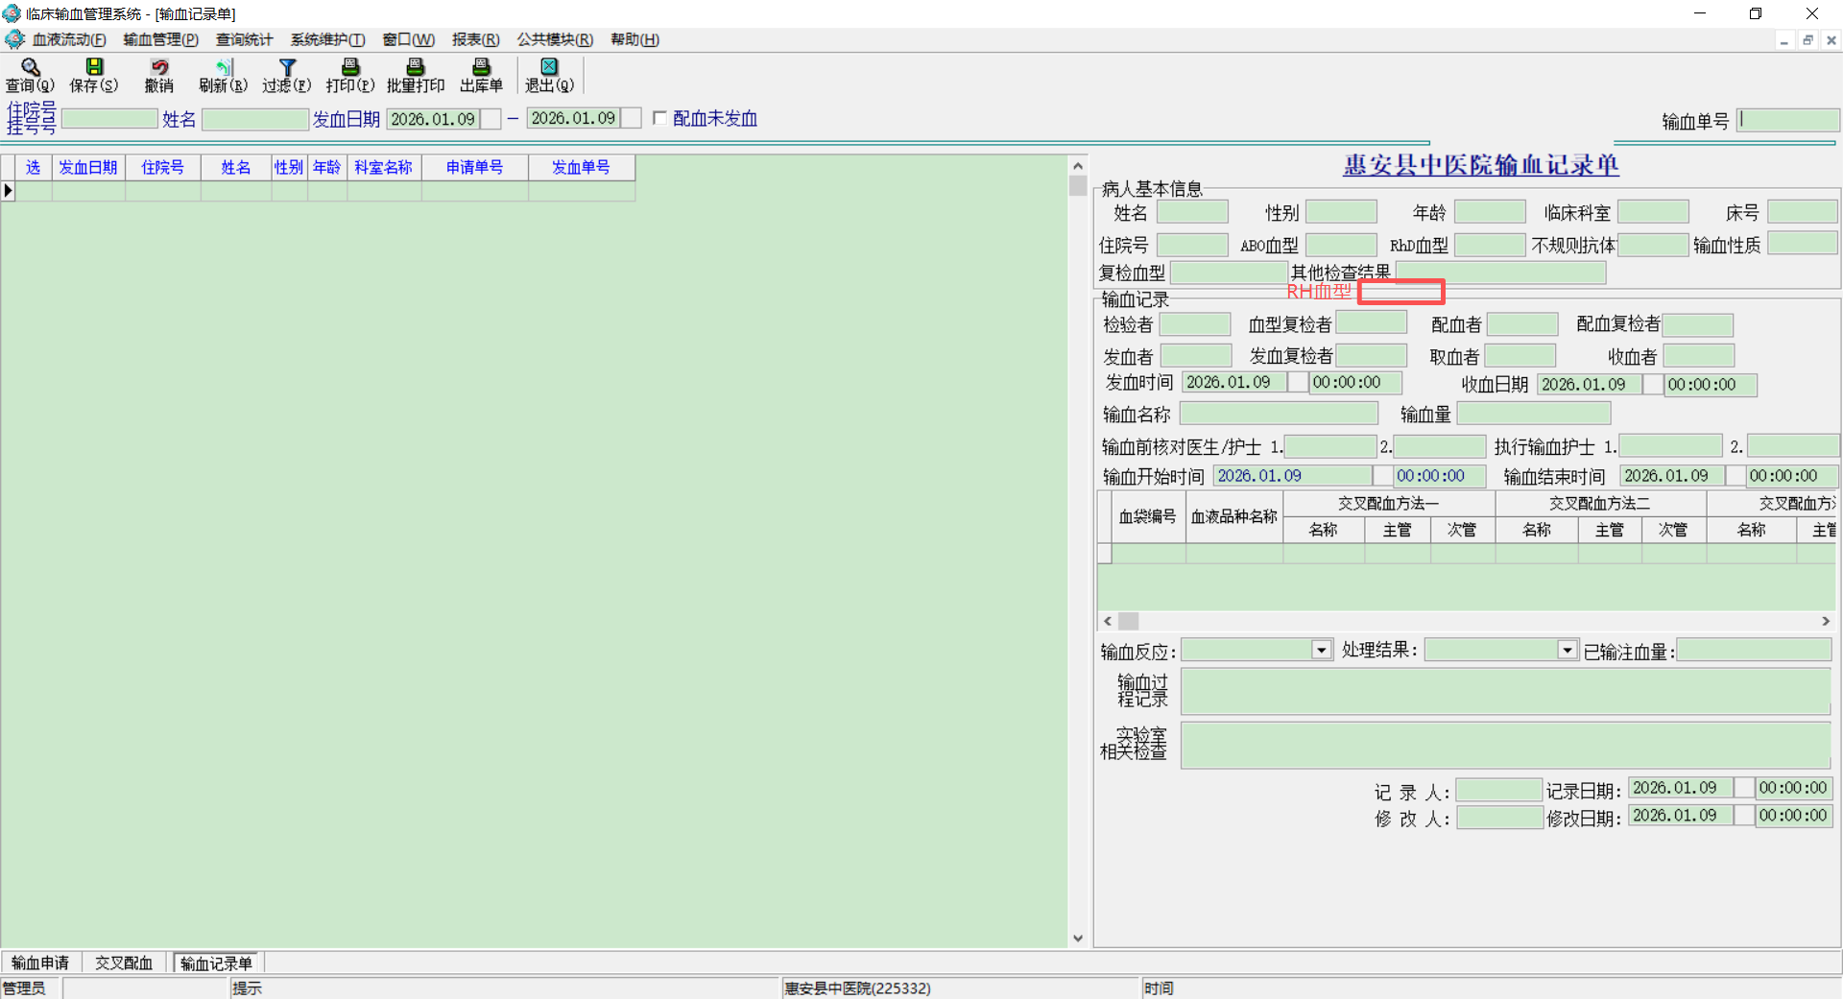Click the 过滤(F) filter funnel icon
The height and width of the screenshot is (999, 1843).
pos(287,66)
